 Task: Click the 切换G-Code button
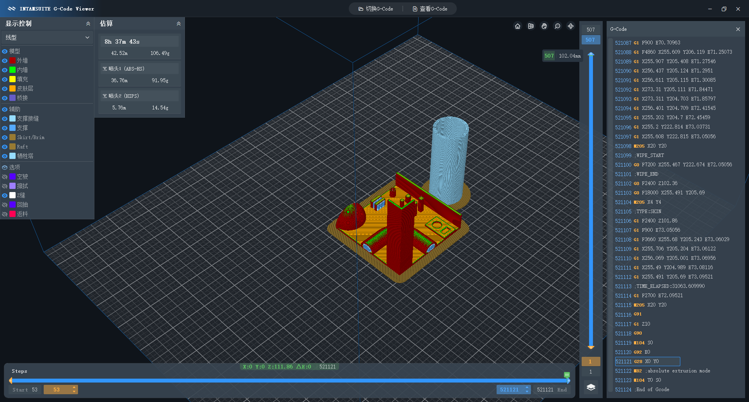[x=376, y=9]
